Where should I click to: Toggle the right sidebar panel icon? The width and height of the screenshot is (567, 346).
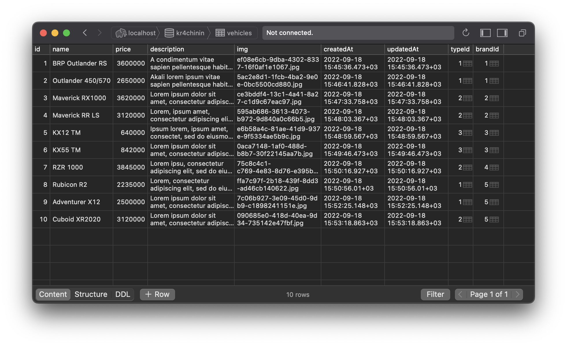(502, 33)
